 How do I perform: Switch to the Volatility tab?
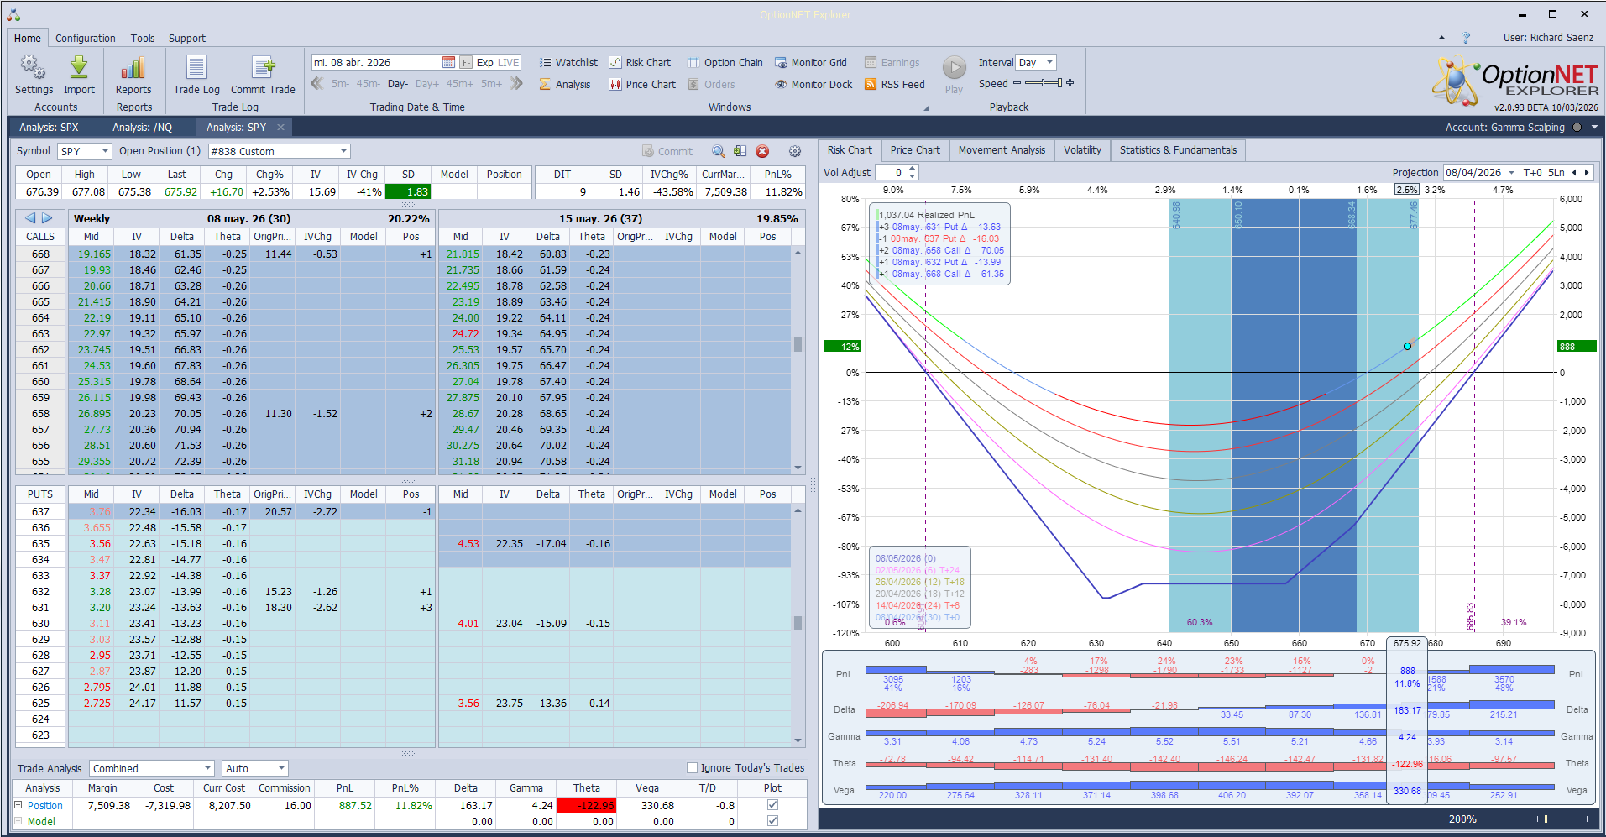pos(1082,150)
